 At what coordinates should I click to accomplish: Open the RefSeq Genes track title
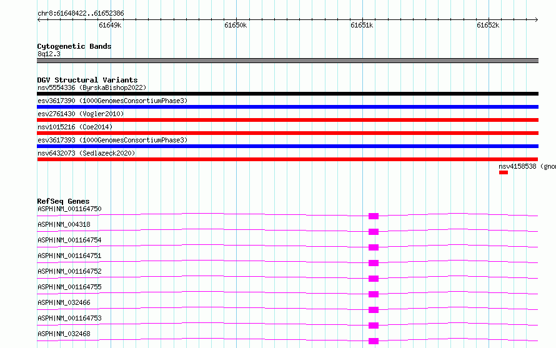pos(64,201)
